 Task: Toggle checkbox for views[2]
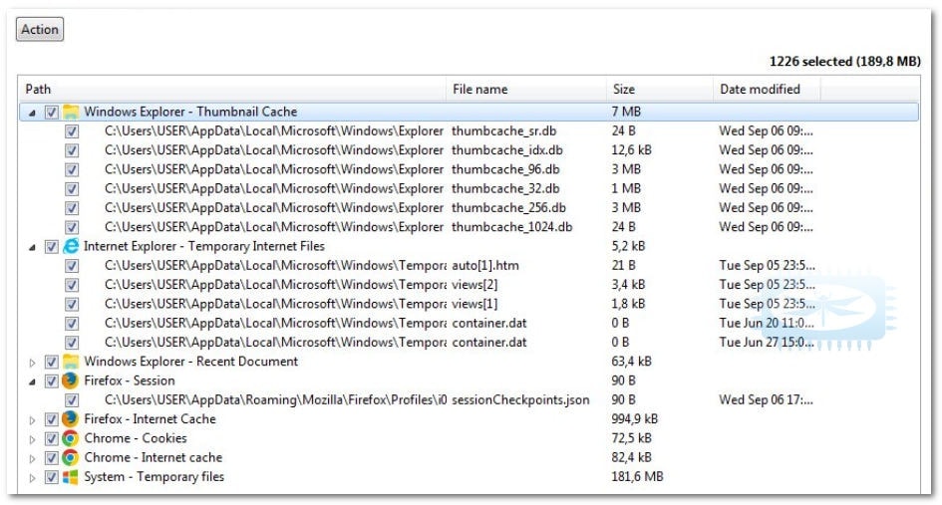click(x=72, y=285)
